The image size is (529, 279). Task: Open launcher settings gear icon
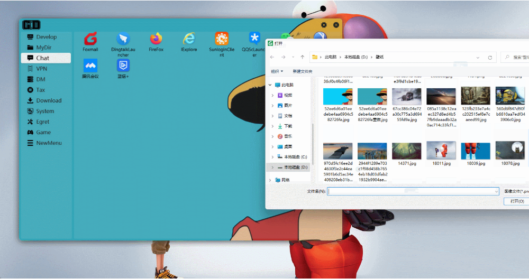tap(324, 25)
